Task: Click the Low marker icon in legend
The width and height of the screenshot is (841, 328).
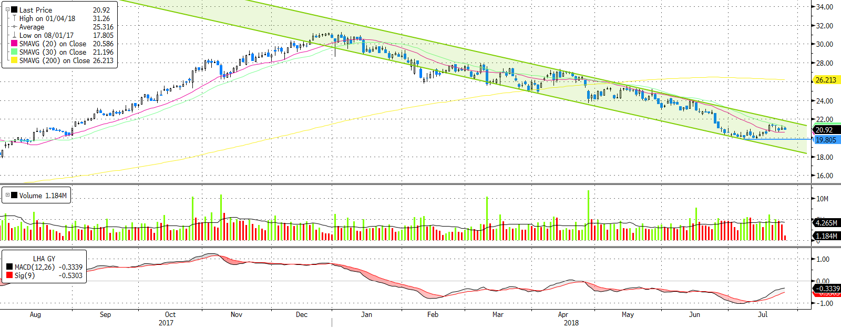Action: pyautogui.click(x=15, y=35)
